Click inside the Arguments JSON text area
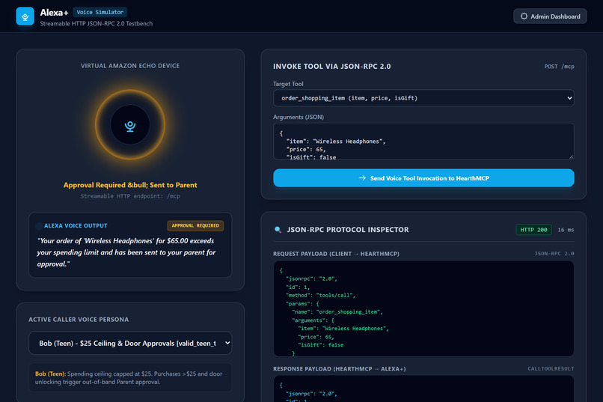Viewport: 603px width, 402px height. point(423,141)
